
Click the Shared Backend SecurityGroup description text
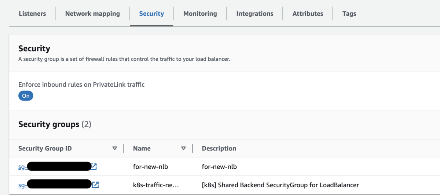pos(280,185)
